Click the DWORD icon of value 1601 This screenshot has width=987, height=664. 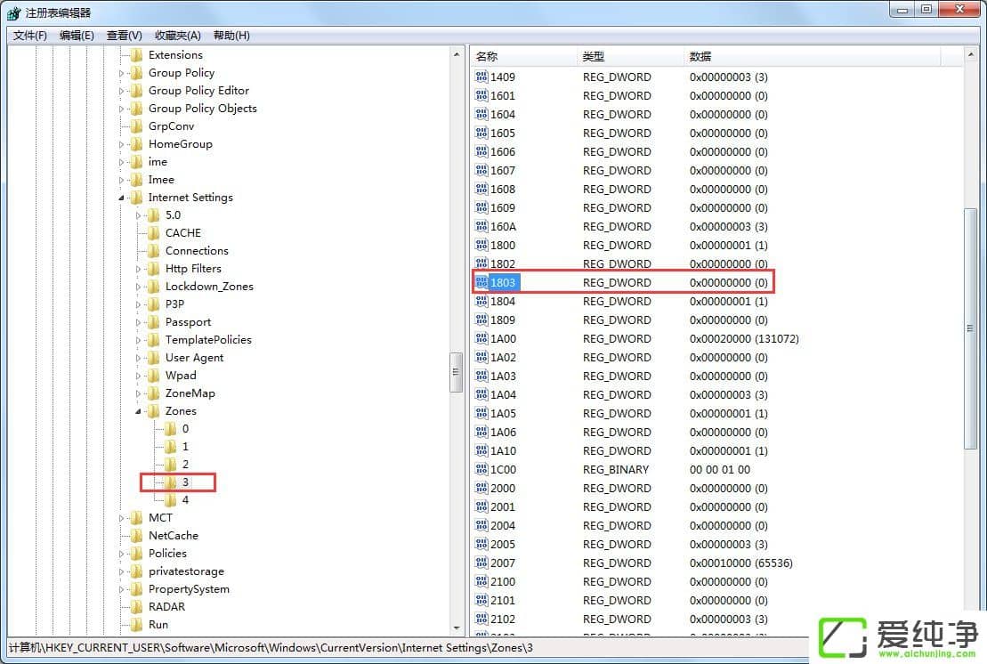481,95
